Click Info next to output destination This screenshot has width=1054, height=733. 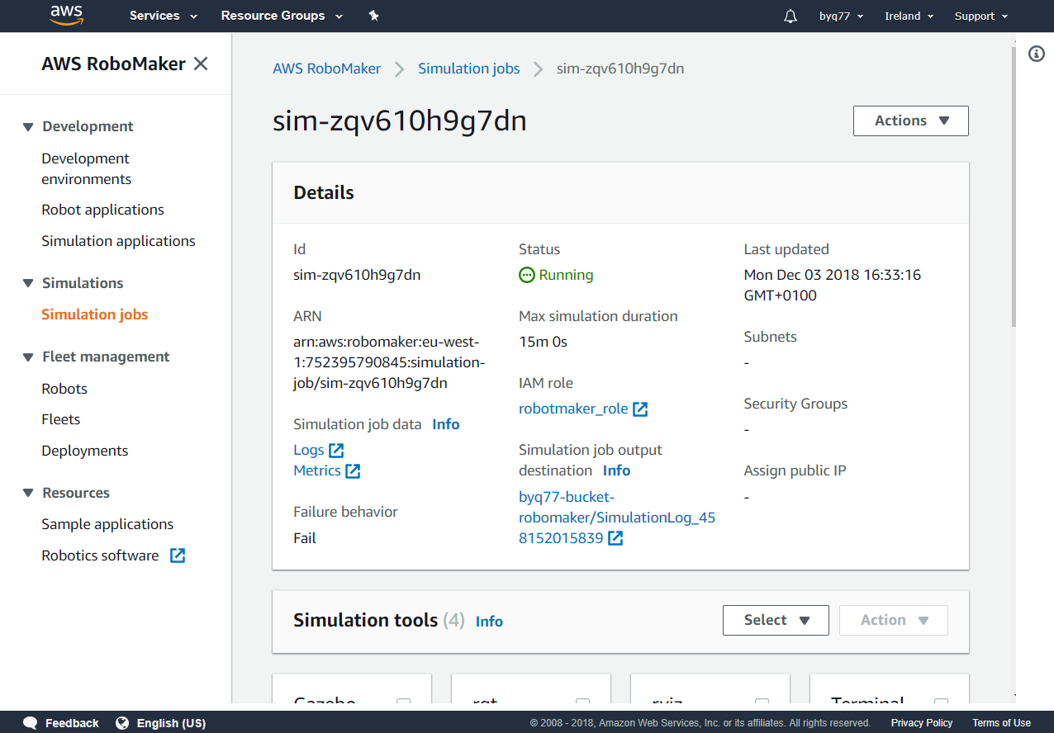point(616,471)
